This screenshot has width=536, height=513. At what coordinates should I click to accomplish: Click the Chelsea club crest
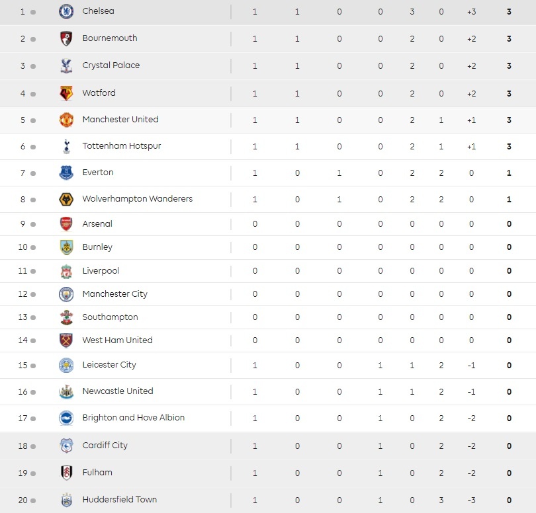(x=66, y=11)
